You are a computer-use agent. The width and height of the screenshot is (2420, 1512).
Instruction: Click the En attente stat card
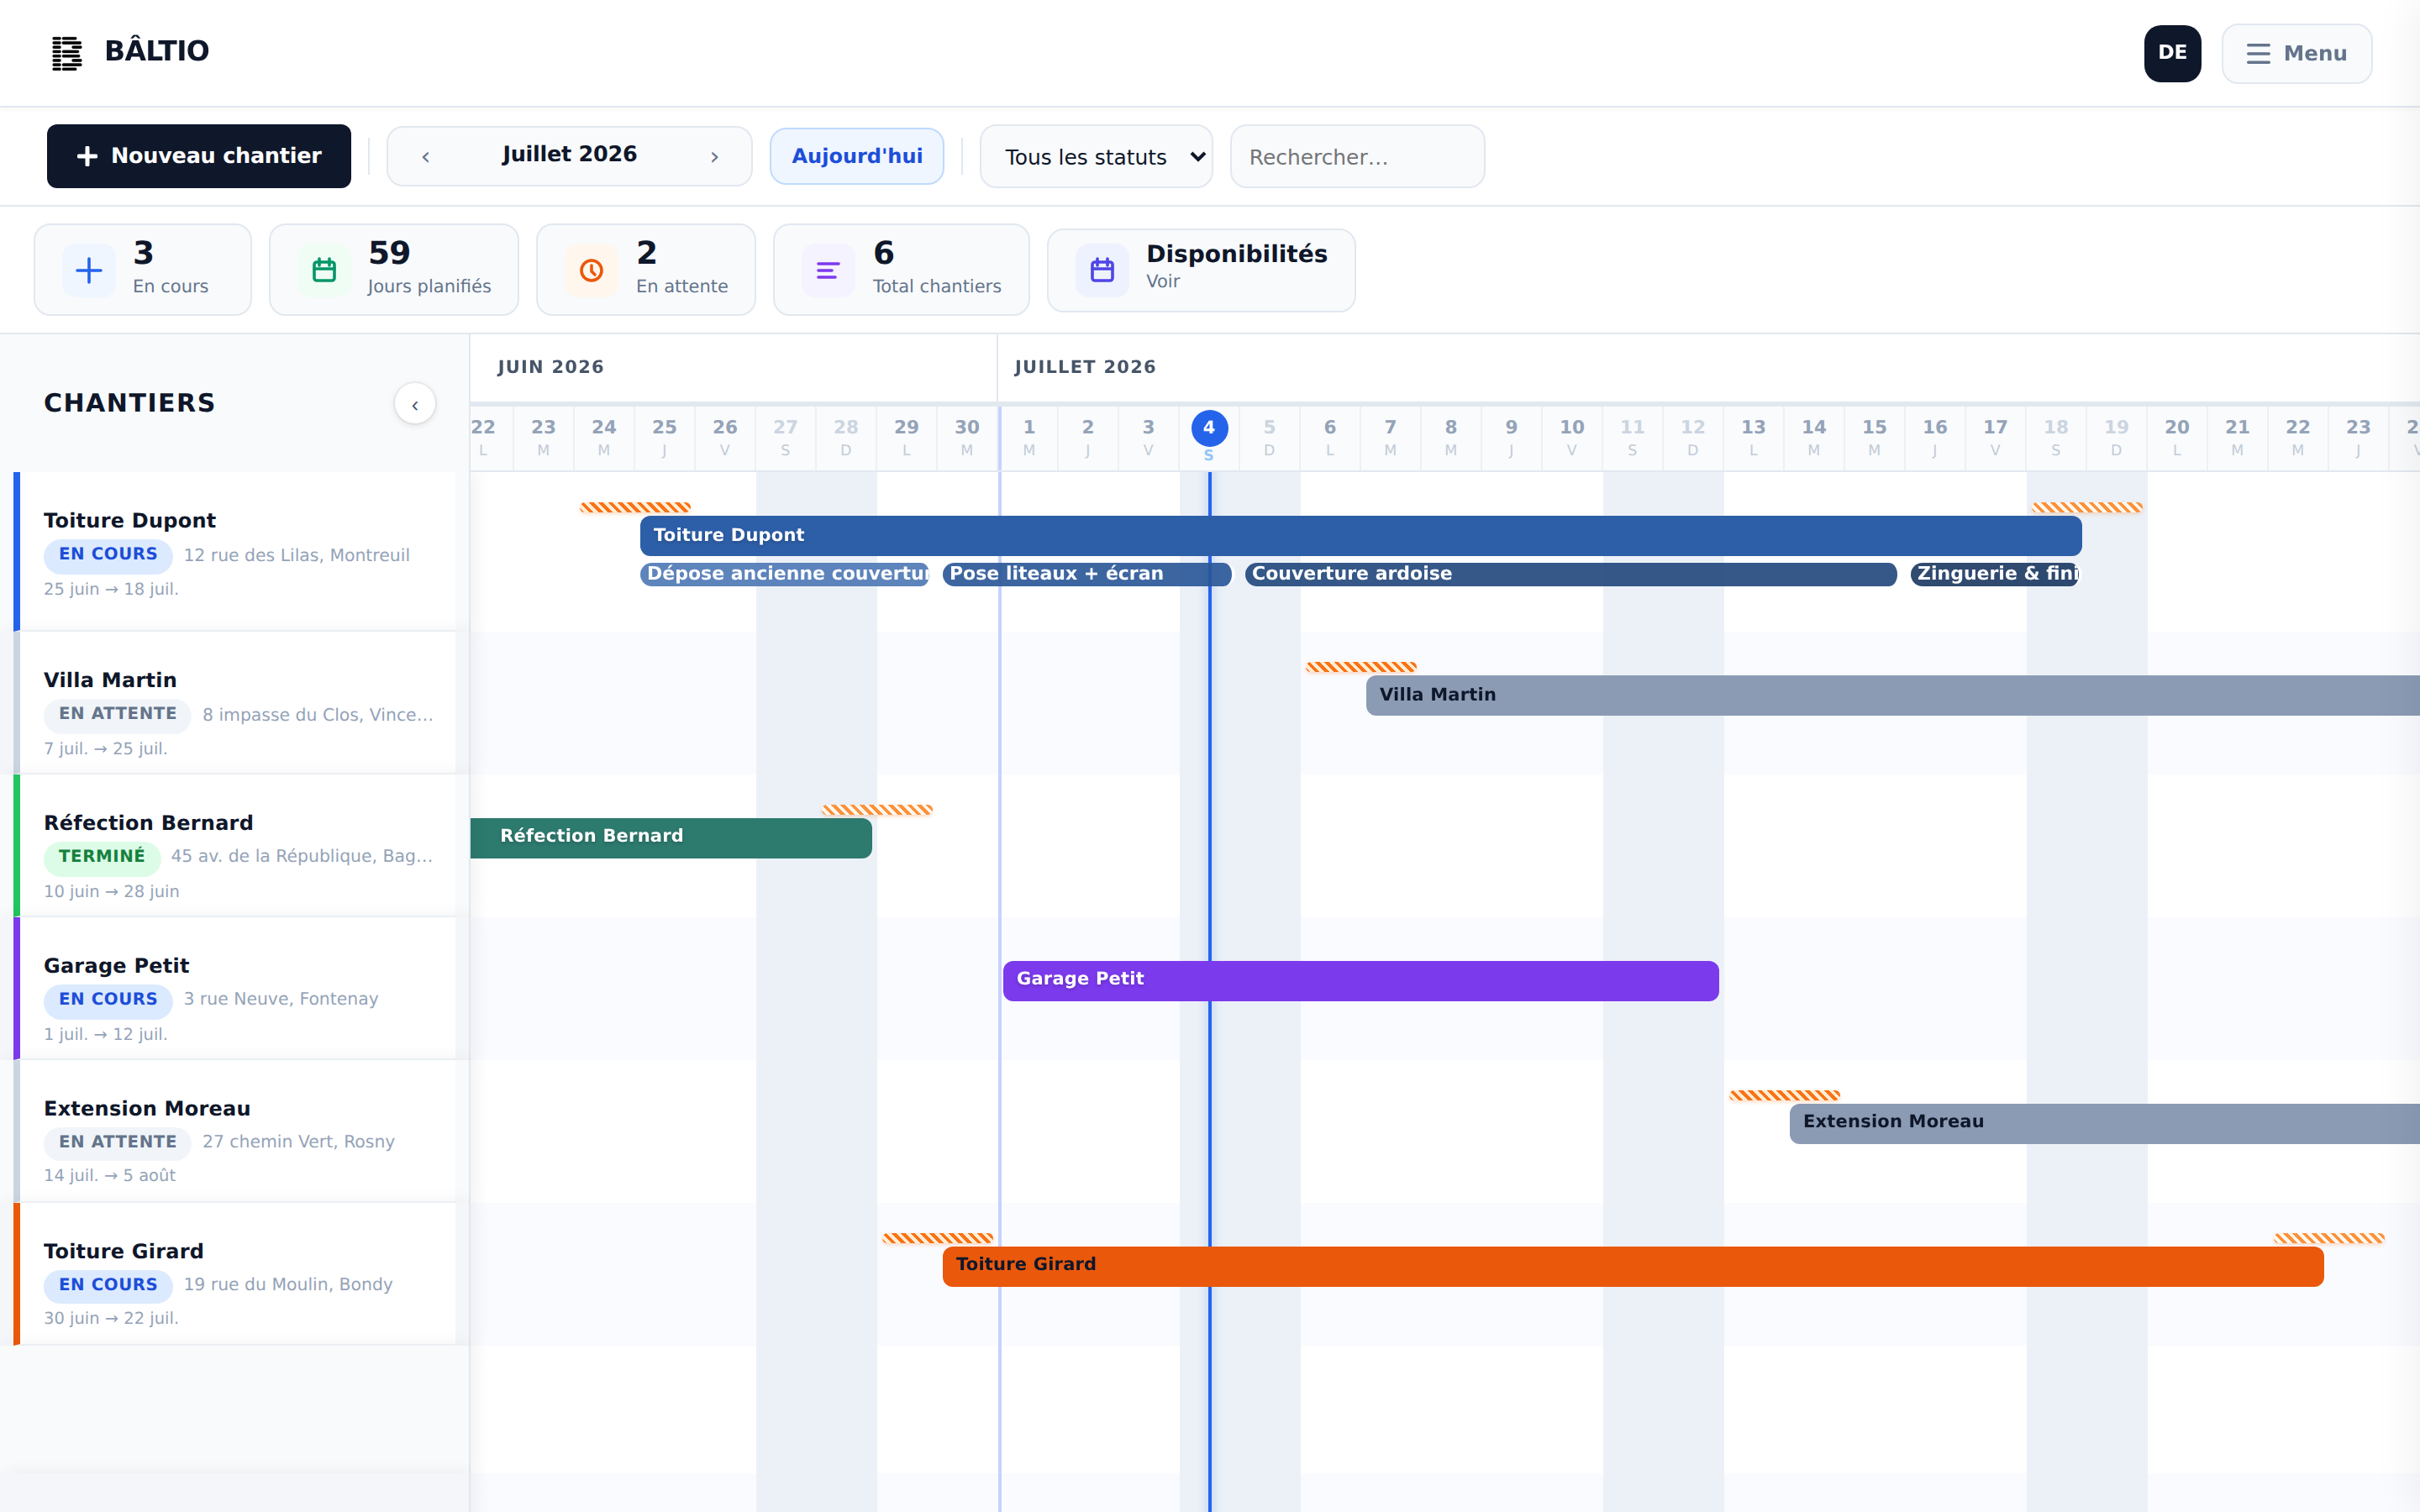point(646,270)
